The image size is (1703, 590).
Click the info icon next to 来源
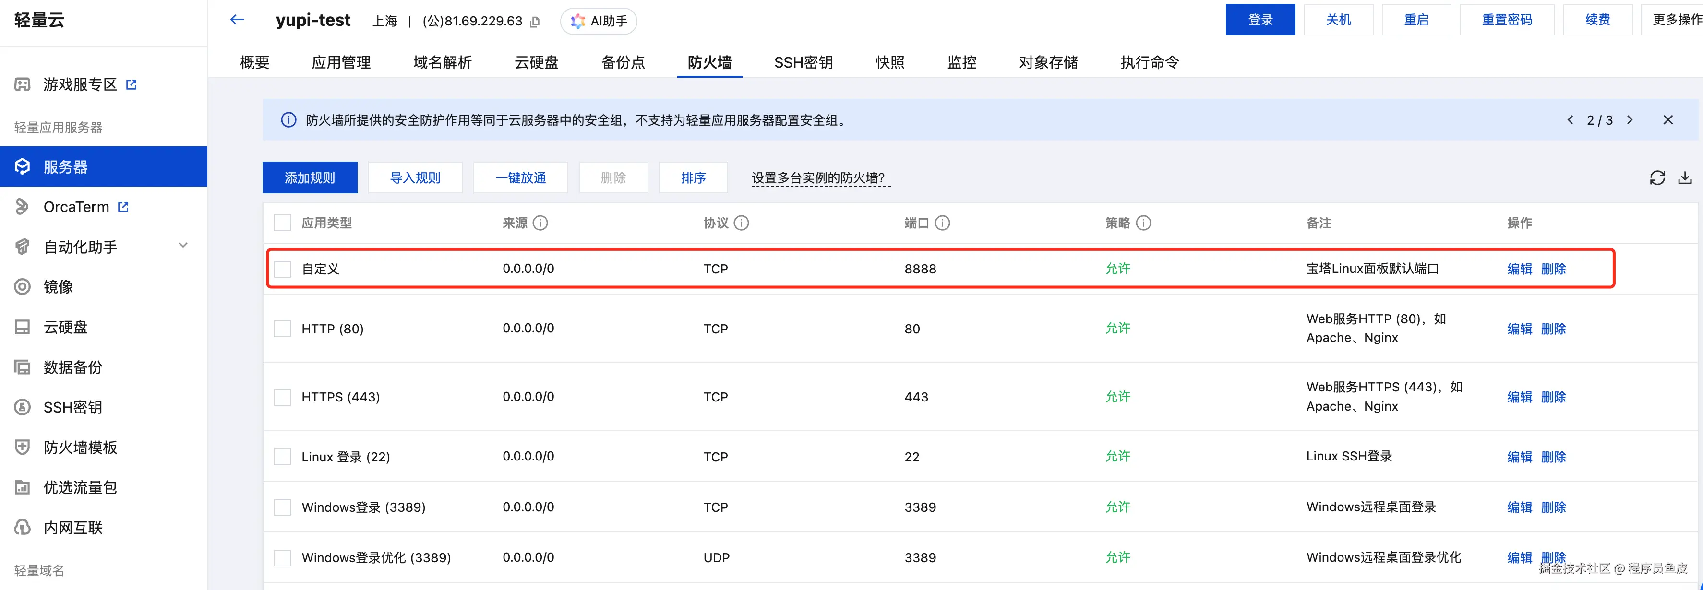[540, 224]
